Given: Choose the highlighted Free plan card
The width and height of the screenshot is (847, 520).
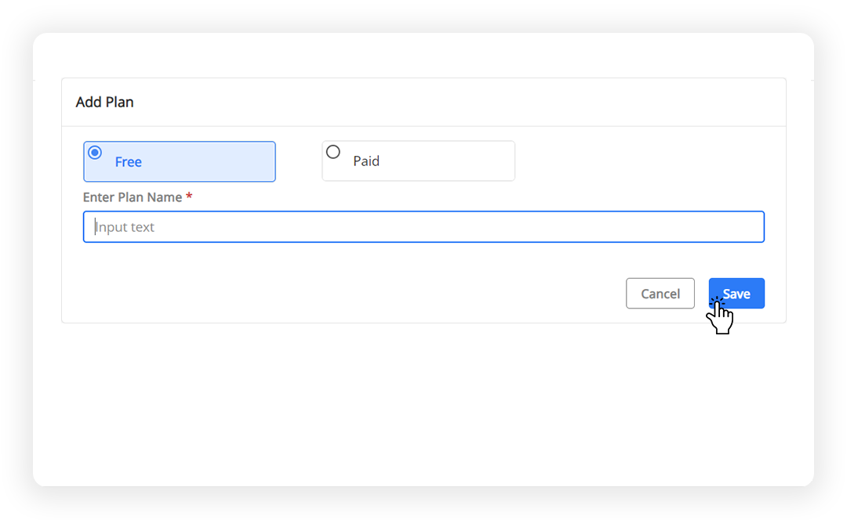Looking at the screenshot, I should point(180,161).
